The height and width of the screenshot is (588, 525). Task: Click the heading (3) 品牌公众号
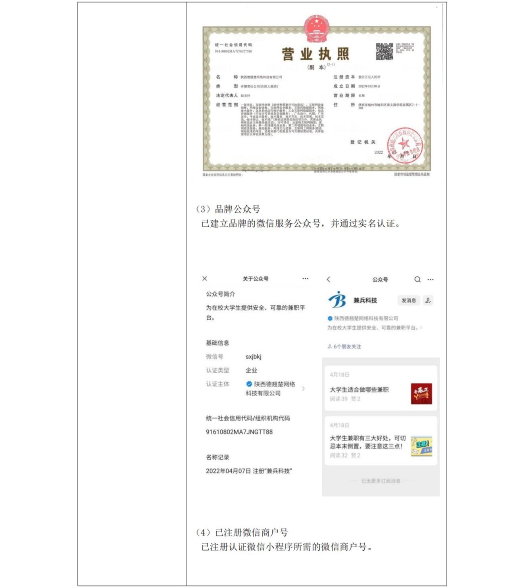coord(228,209)
